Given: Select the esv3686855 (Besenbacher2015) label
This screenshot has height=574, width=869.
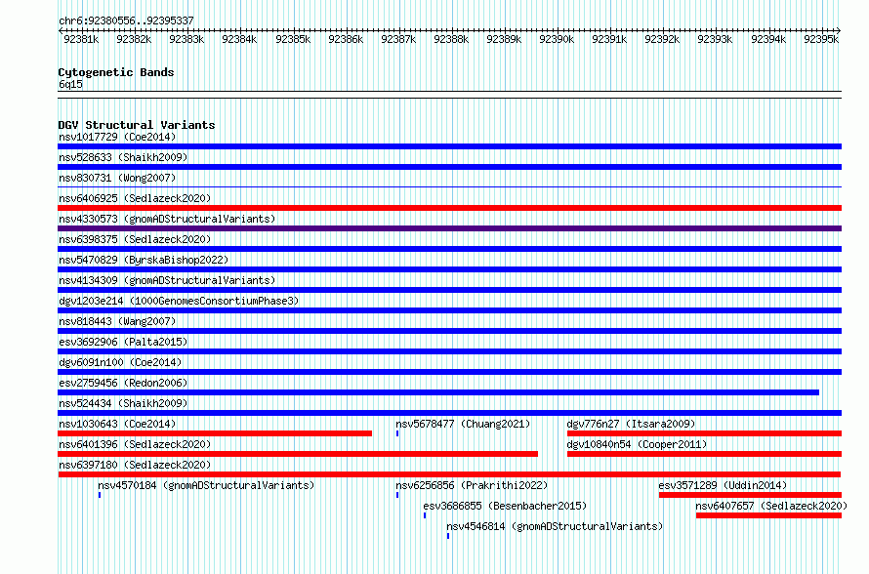Looking at the screenshot, I should click(x=505, y=506).
